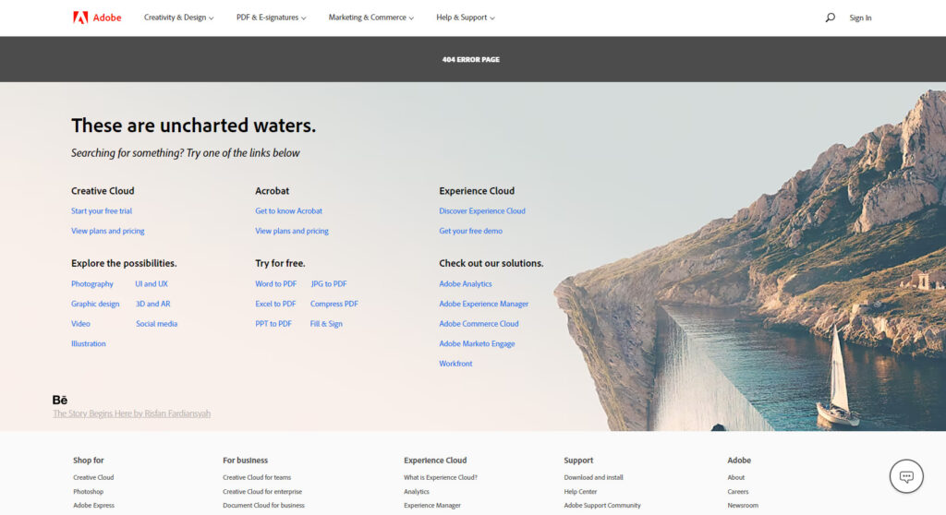Open the UI and UX link

pyautogui.click(x=152, y=284)
